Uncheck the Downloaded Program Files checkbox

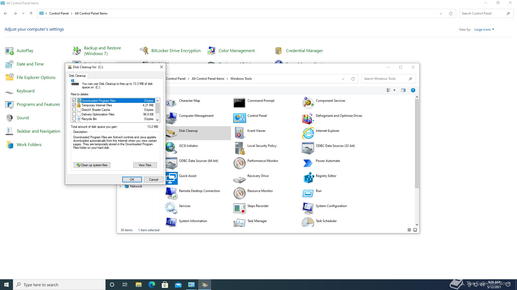click(74, 100)
